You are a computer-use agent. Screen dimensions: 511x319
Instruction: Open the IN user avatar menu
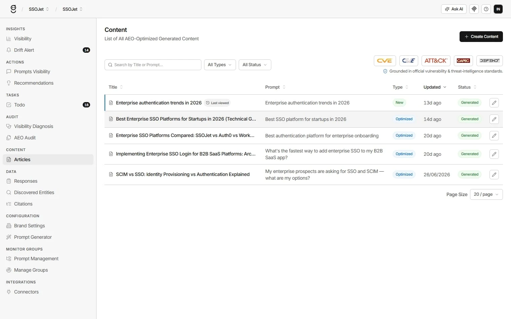(x=498, y=9)
